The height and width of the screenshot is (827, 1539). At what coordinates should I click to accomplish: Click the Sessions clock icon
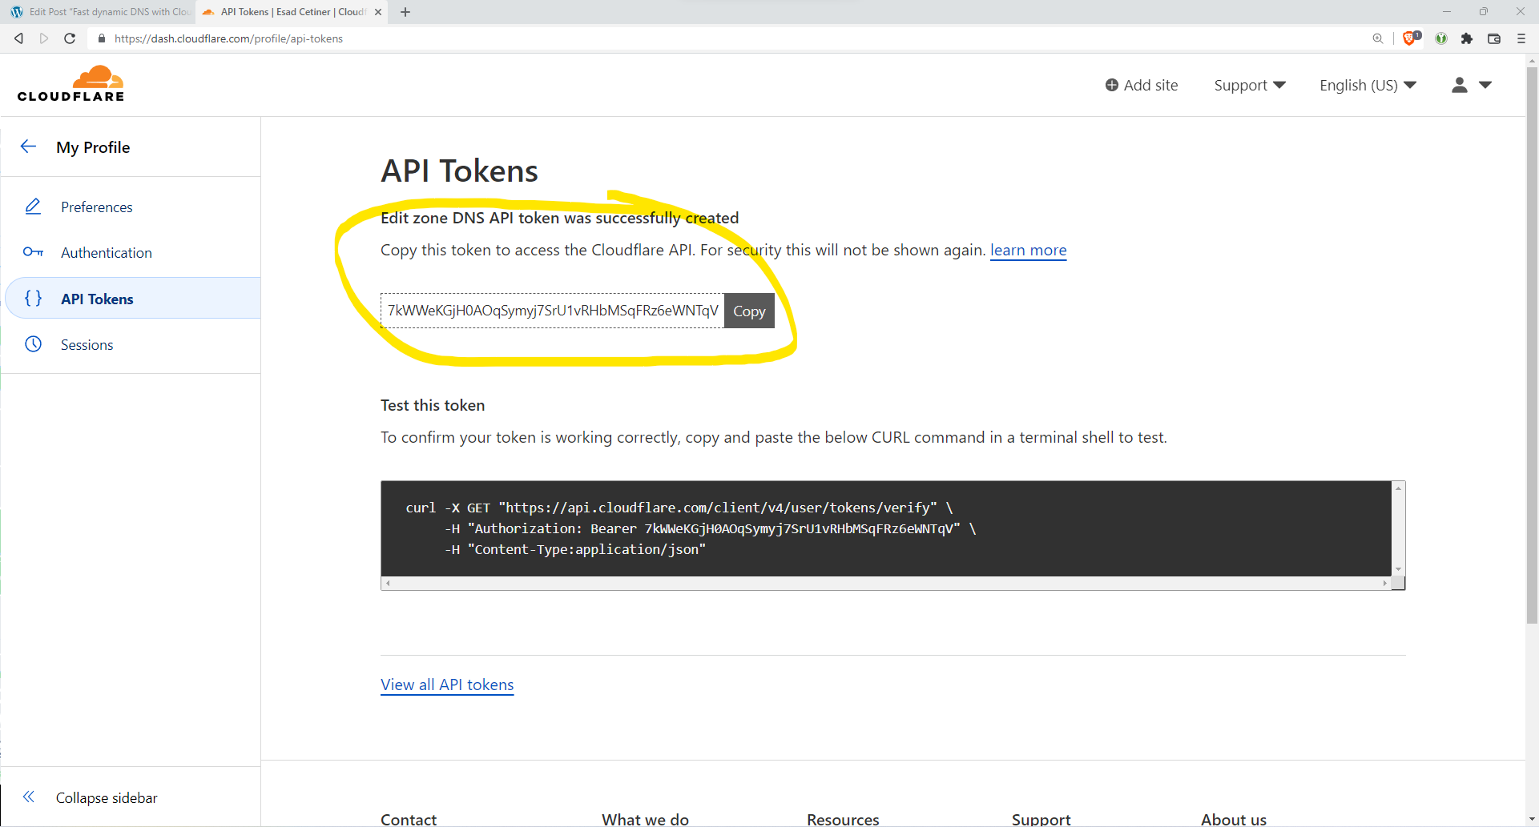[x=33, y=344]
